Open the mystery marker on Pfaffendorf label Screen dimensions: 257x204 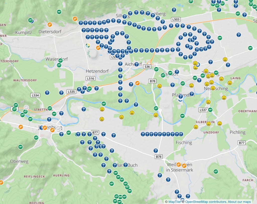coord(192,94)
